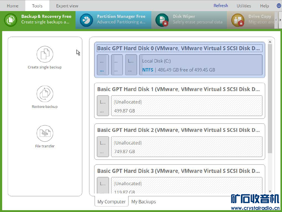
Task: Click the Restore backup label
Action: [45, 107]
